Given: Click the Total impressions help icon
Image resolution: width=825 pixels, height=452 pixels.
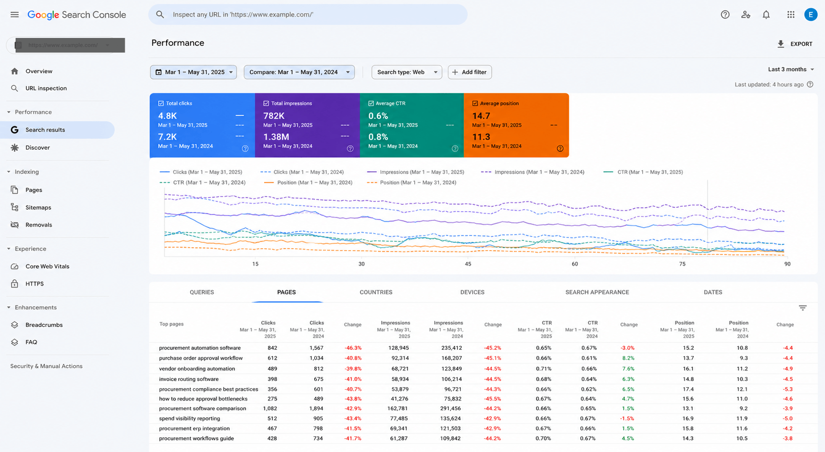Looking at the screenshot, I should coord(350,148).
